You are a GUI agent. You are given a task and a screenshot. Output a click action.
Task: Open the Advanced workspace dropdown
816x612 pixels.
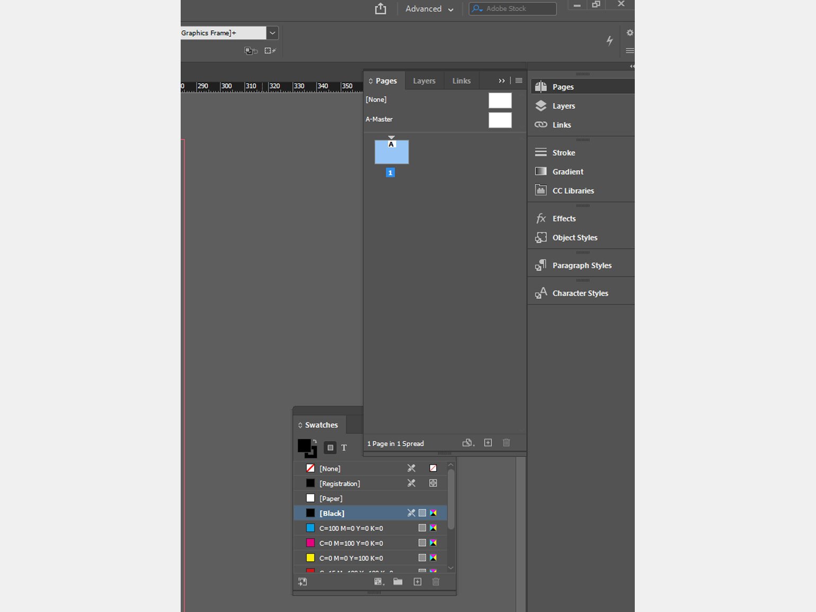click(429, 9)
